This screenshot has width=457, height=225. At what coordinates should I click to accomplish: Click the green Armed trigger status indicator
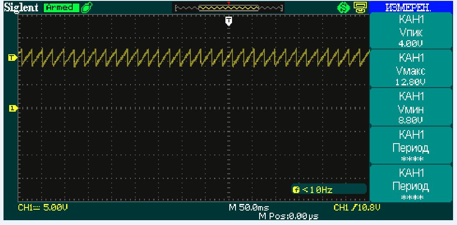[x=61, y=8]
